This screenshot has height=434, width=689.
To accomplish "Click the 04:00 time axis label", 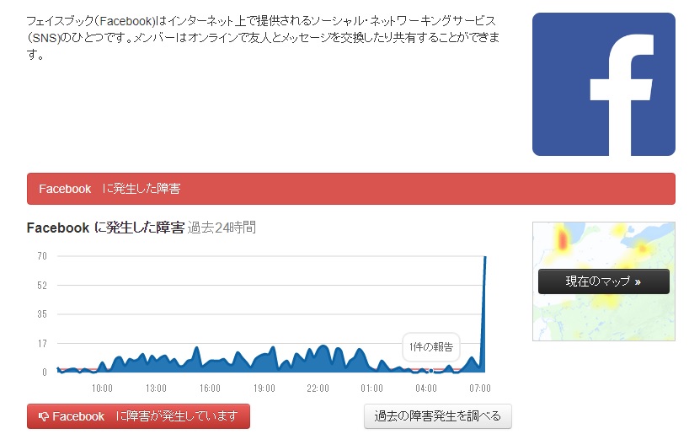I will (425, 388).
